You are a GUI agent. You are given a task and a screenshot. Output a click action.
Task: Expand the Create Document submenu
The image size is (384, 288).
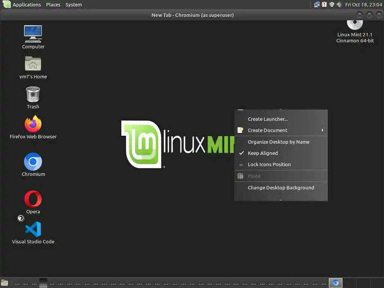[x=281, y=130]
